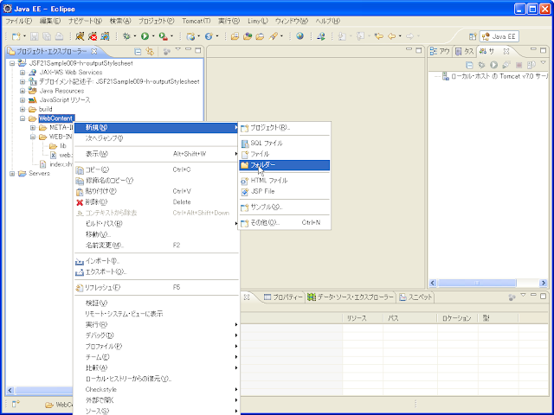Open dropdown arrow beside Run icon
The height and width of the screenshot is (415, 554).
coord(153,36)
